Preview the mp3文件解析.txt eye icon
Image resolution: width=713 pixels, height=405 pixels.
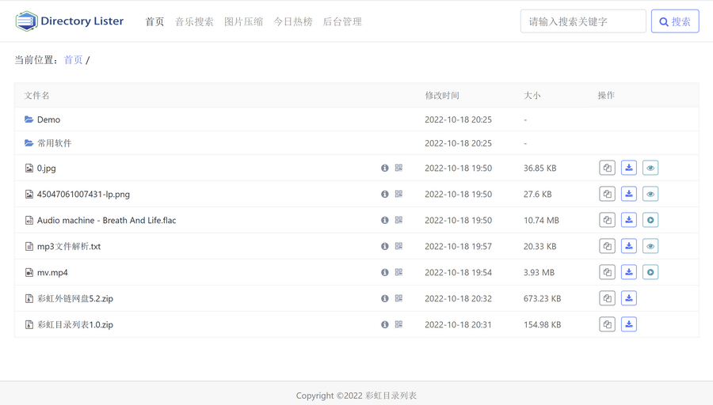click(650, 246)
